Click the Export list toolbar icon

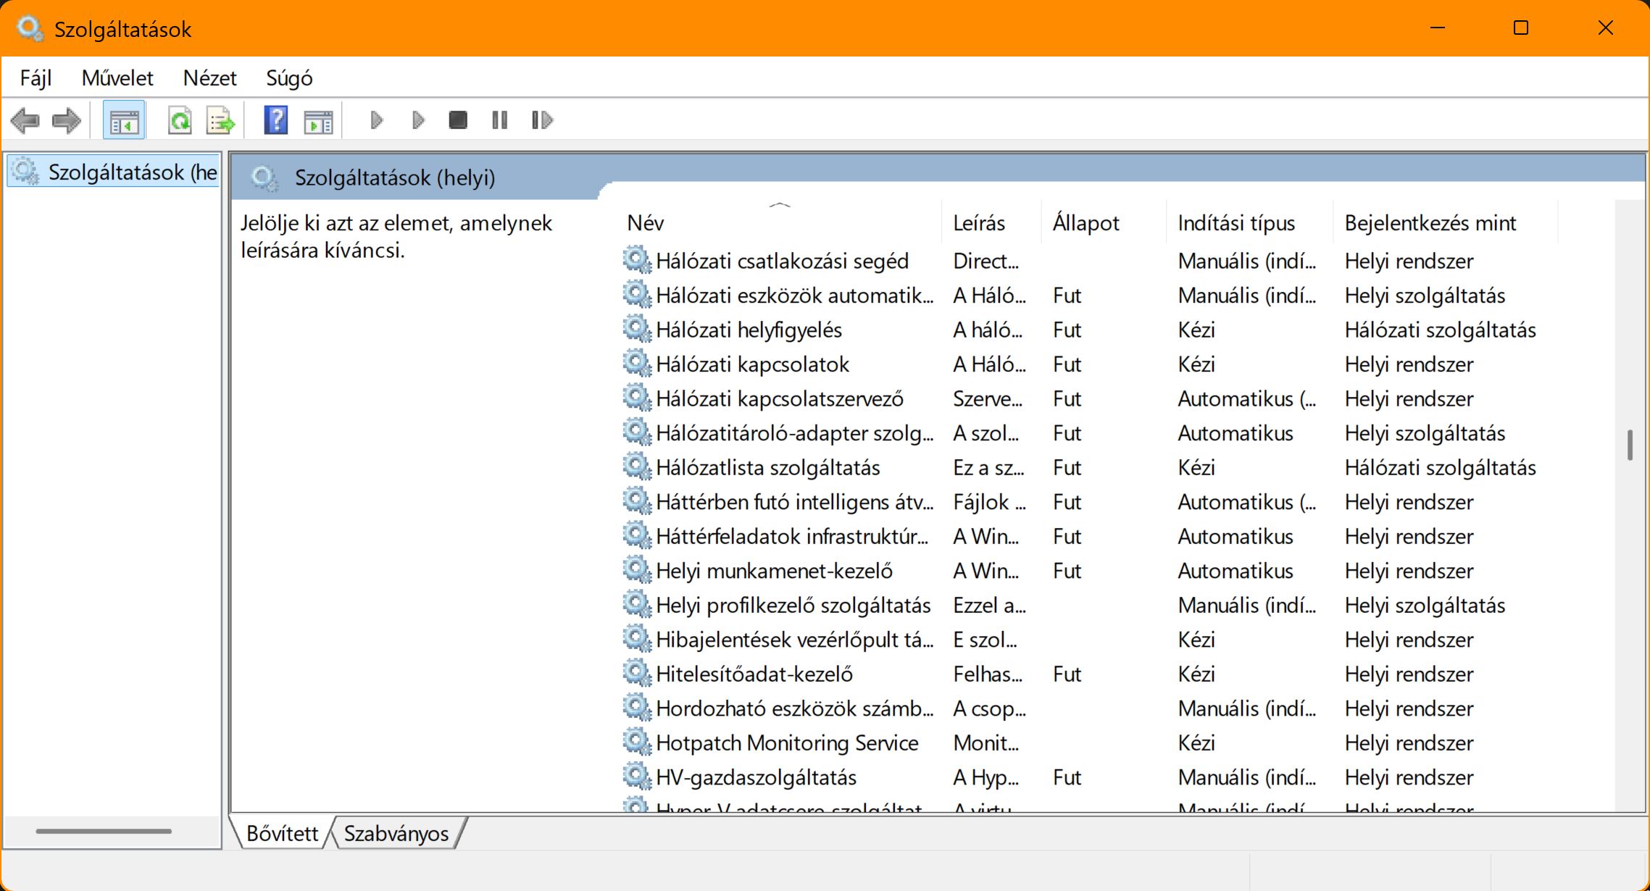click(220, 120)
